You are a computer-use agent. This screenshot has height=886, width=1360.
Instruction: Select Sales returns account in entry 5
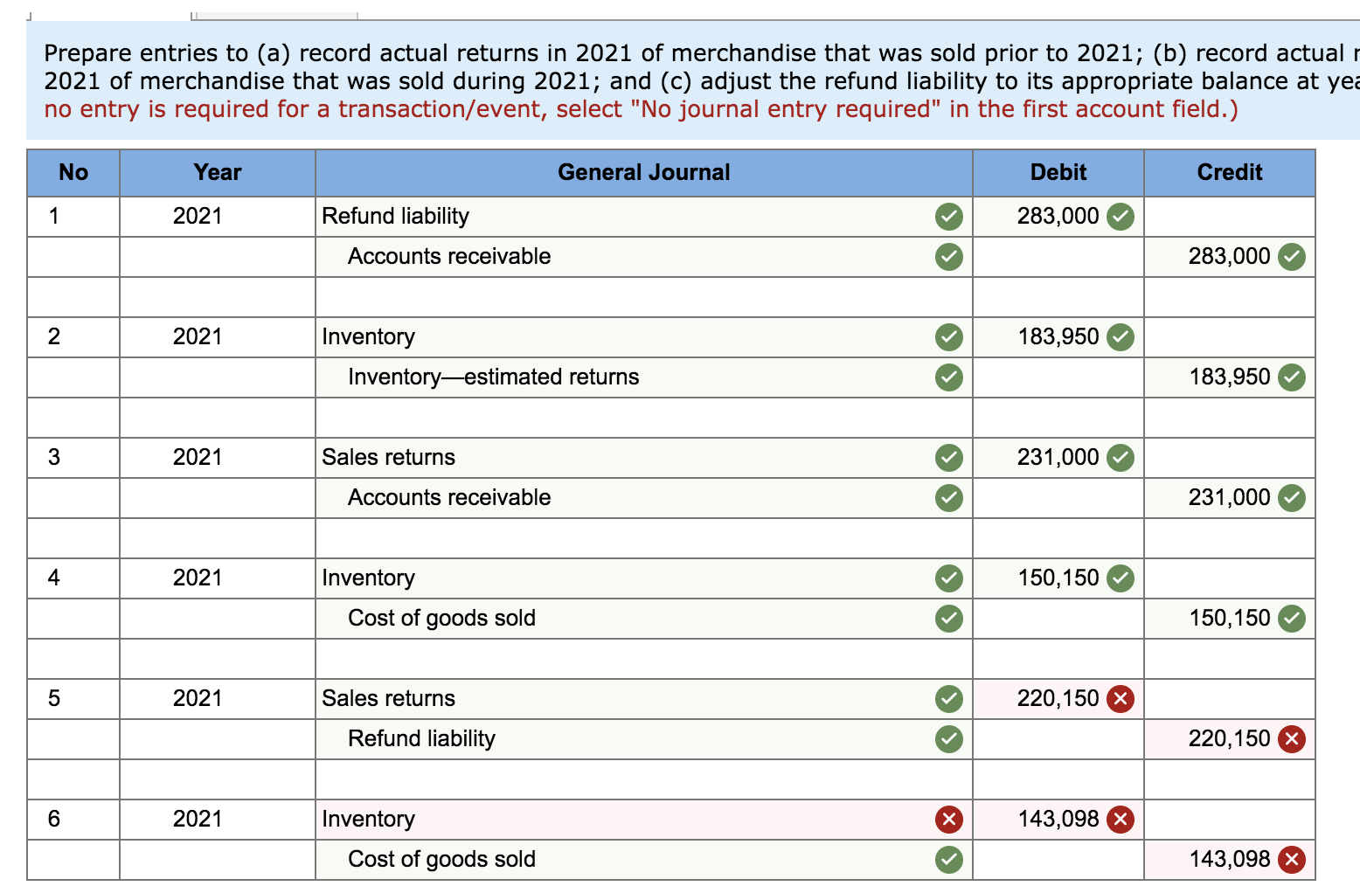click(x=643, y=698)
